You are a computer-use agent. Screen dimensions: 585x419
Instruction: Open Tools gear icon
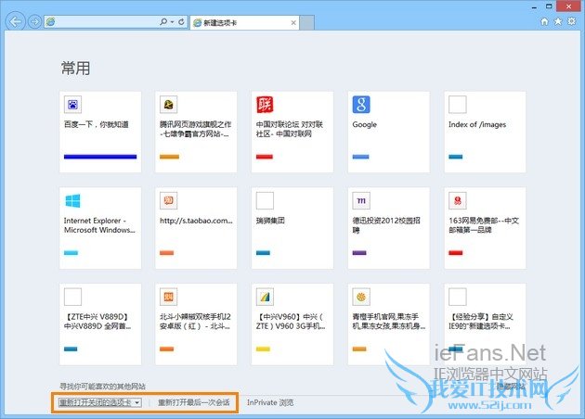point(572,21)
